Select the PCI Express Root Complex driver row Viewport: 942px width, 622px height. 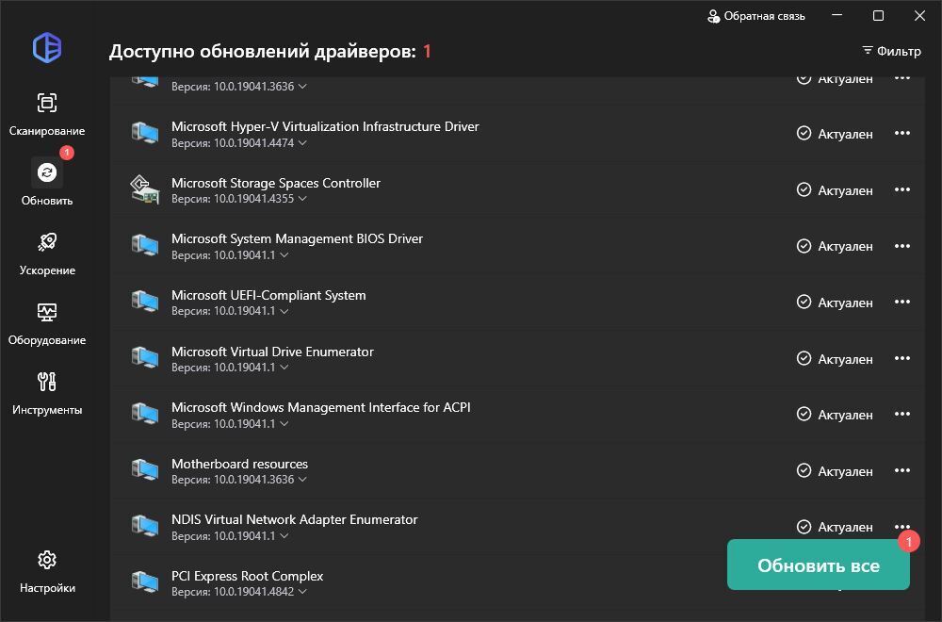[x=424, y=582]
